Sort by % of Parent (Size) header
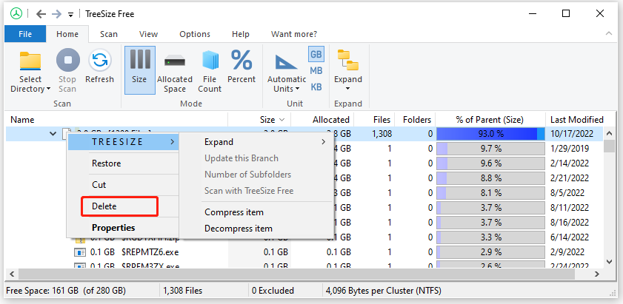623x304 pixels. (490, 120)
